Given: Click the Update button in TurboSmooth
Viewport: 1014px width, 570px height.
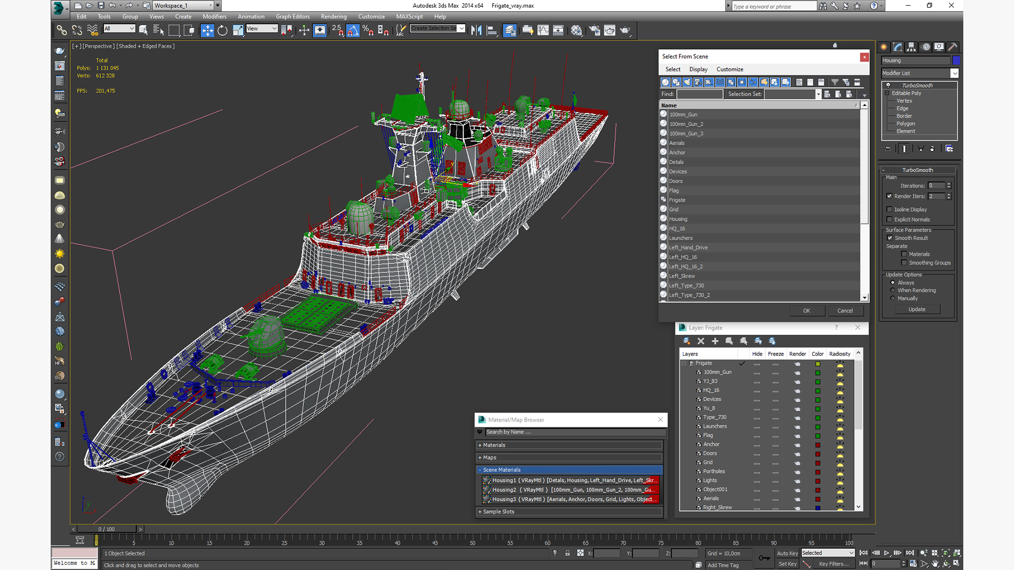Looking at the screenshot, I should pyautogui.click(x=917, y=310).
